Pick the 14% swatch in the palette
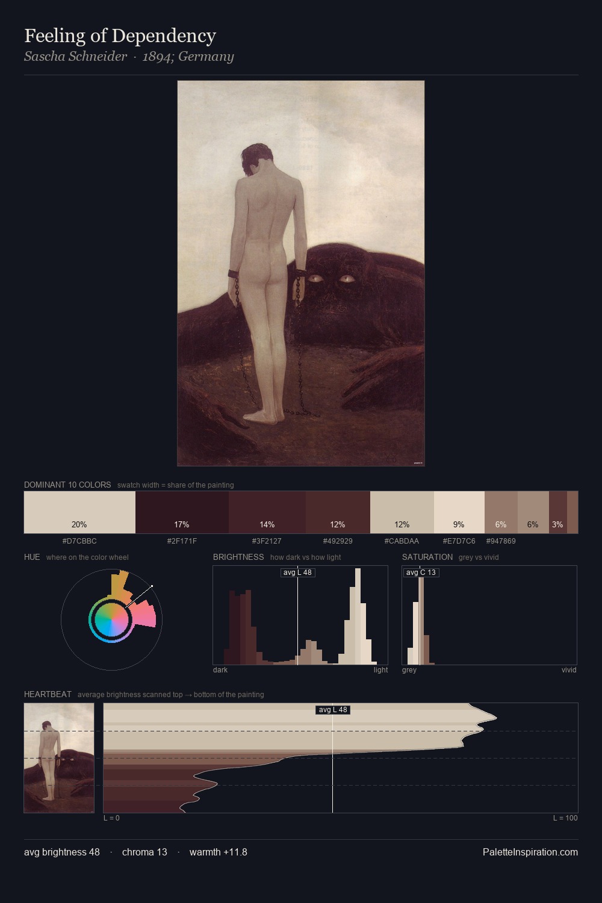This screenshot has width=602, height=903. (x=267, y=512)
